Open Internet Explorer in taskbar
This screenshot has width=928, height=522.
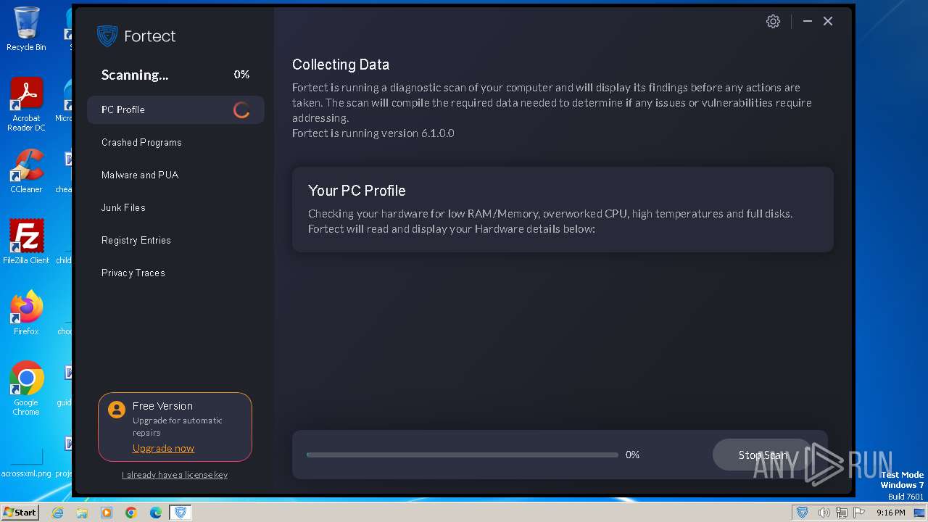pyautogui.click(x=57, y=513)
